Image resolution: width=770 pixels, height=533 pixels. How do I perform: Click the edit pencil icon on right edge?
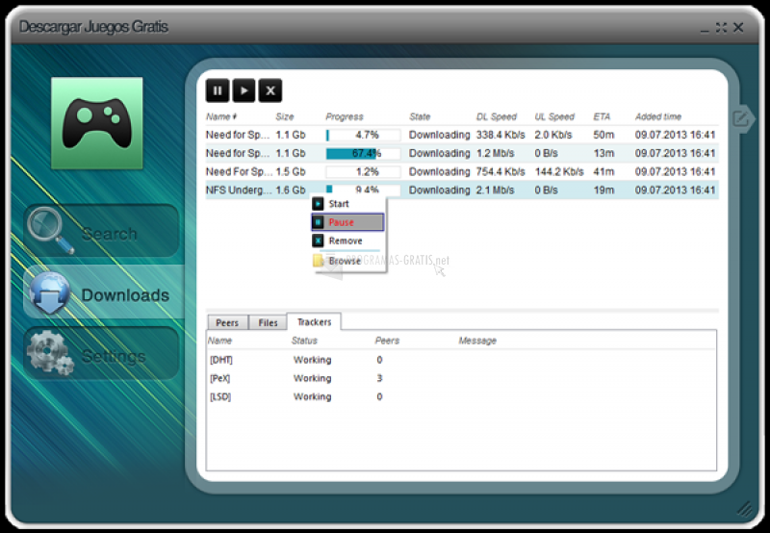click(740, 118)
